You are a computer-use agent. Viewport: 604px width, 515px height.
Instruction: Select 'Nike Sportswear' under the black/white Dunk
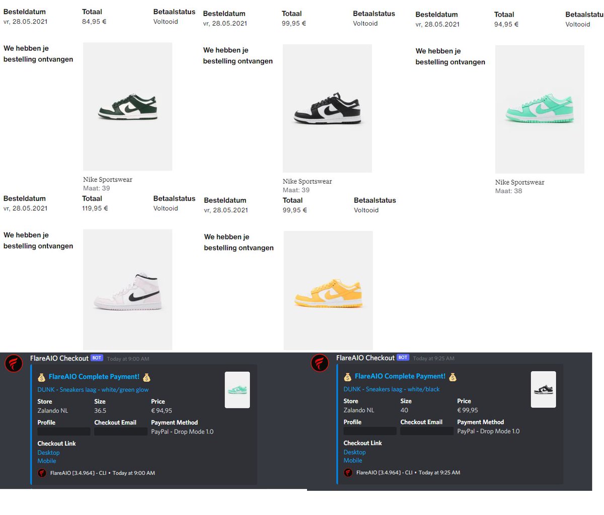(x=308, y=182)
